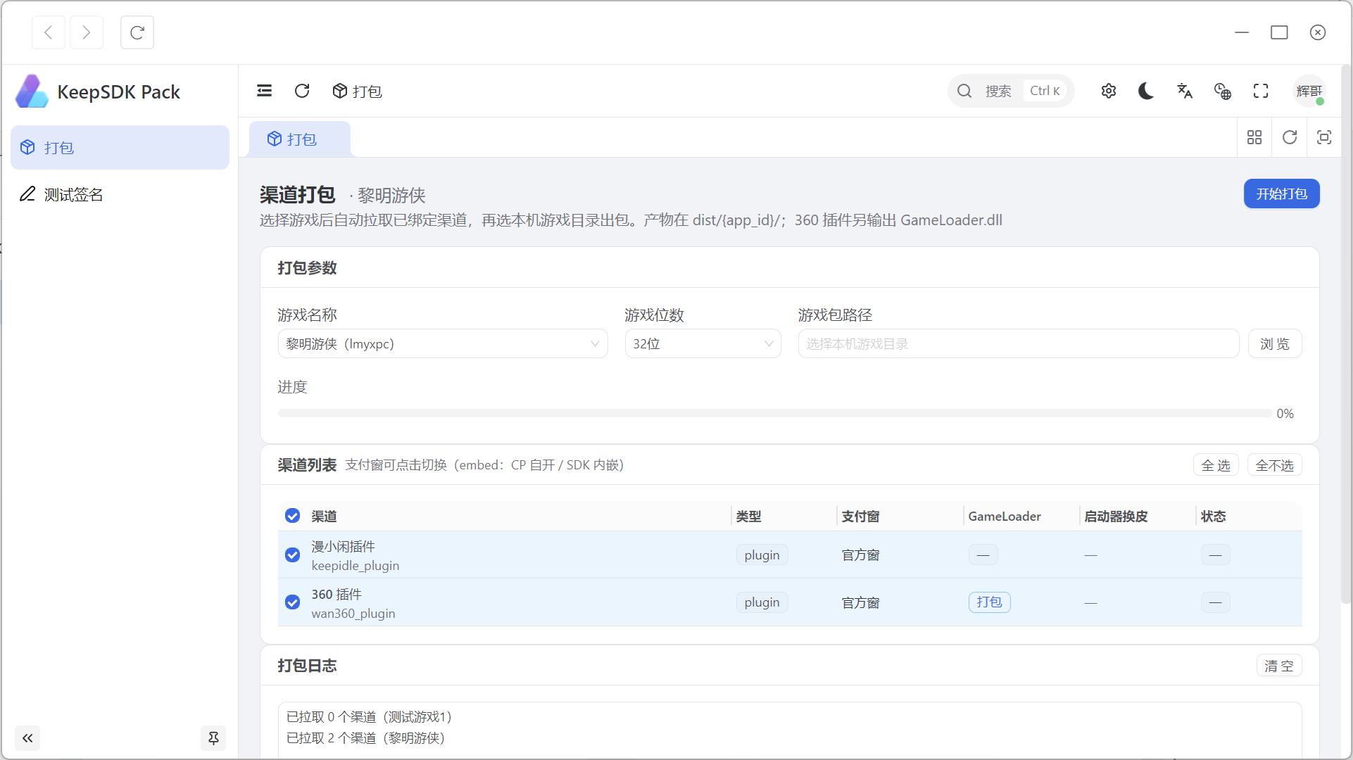The image size is (1353, 760).
Task: Select 测试签名 in the left sidebar
Action: tap(120, 194)
